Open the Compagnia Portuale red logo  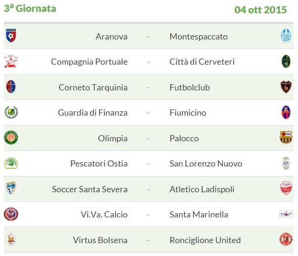pos(11,61)
